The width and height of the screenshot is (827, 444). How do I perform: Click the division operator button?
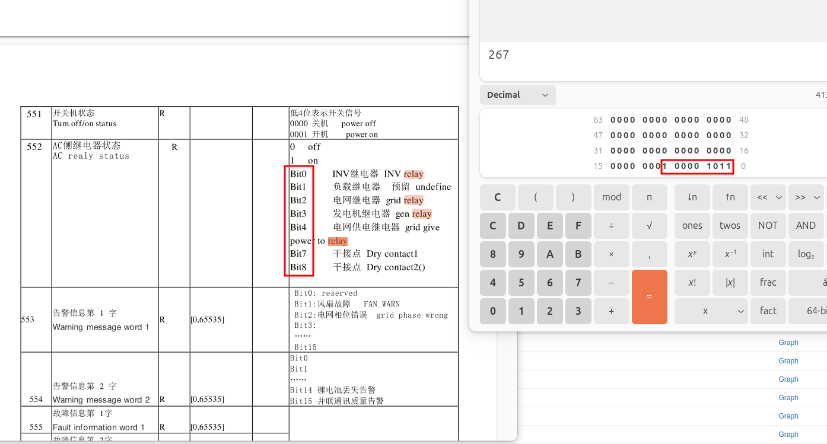tap(611, 226)
